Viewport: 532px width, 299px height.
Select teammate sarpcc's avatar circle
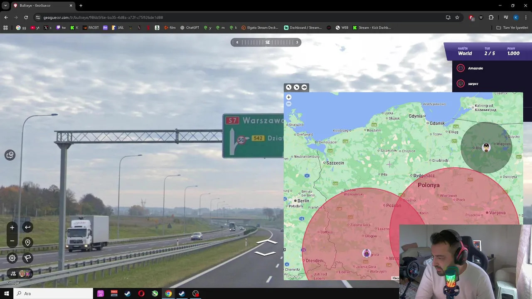point(461,83)
